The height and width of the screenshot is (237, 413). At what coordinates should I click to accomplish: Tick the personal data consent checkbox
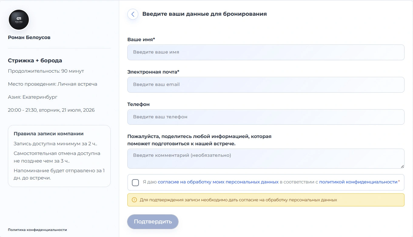click(x=136, y=183)
